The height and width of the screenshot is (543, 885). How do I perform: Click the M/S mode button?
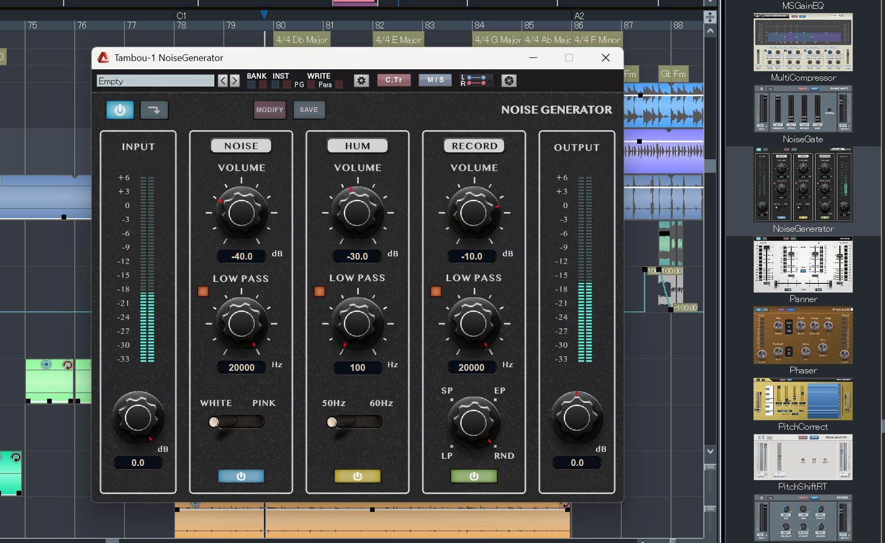point(435,80)
